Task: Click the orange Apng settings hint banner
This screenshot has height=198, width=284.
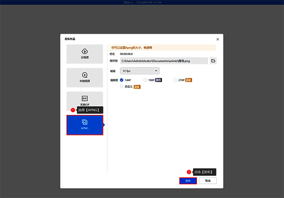Action: click(x=162, y=47)
